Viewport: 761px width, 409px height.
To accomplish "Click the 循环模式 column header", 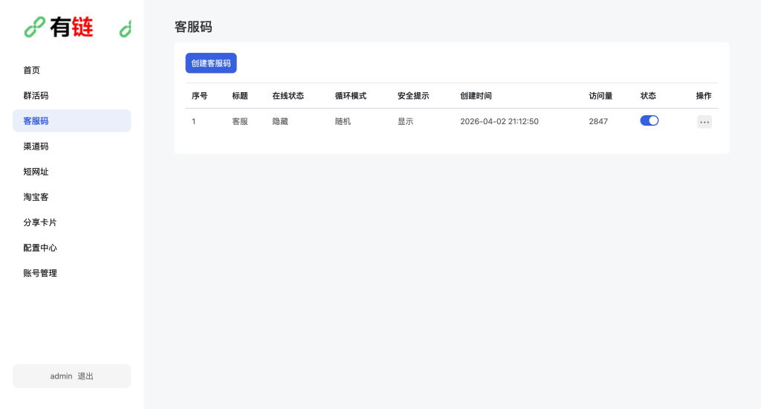I will [x=351, y=96].
